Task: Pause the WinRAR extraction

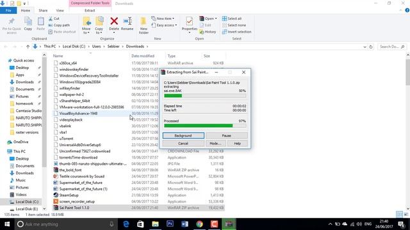Action: pyautogui.click(x=226, y=135)
